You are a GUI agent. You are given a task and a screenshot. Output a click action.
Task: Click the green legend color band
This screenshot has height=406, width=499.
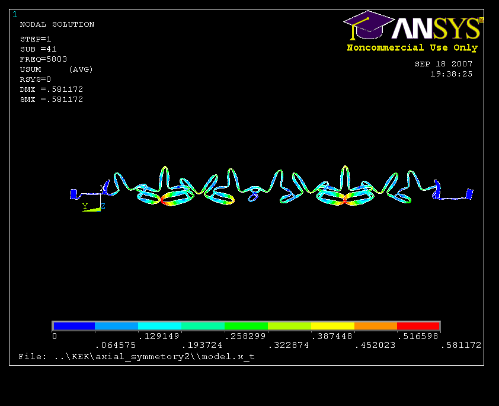click(246, 326)
